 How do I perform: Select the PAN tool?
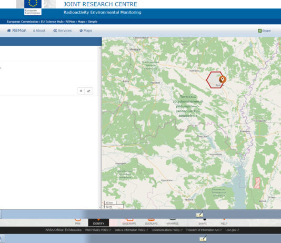point(77,222)
